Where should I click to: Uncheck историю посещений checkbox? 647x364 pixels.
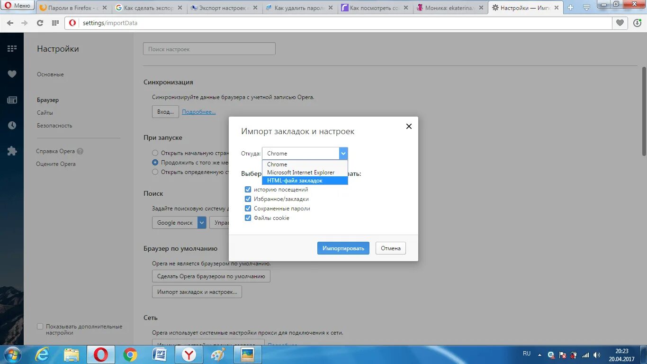point(248,190)
